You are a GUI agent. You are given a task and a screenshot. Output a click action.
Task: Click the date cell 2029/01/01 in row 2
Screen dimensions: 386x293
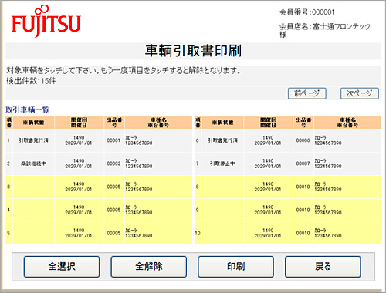[x=79, y=167]
